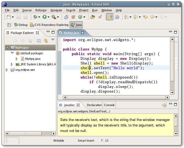The image size is (184, 148).
Task: Click editor vertical scrollbar down arrow
Action: pyautogui.click(x=172, y=92)
